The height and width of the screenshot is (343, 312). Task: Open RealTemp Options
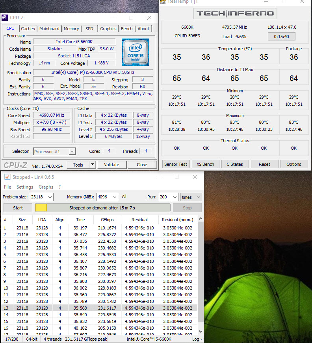294,164
